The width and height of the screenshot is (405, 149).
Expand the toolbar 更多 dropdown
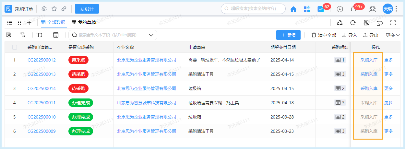click(393, 35)
